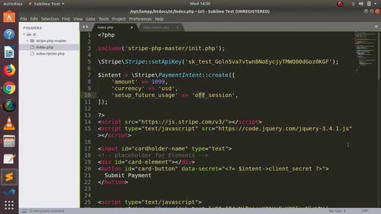Click unsaved dot on index.php tab
The width and height of the screenshot is (381, 214).
[132, 27]
